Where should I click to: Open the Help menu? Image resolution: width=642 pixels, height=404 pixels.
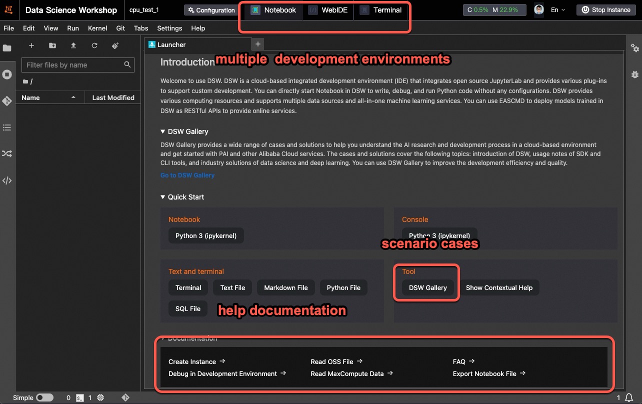click(x=198, y=28)
